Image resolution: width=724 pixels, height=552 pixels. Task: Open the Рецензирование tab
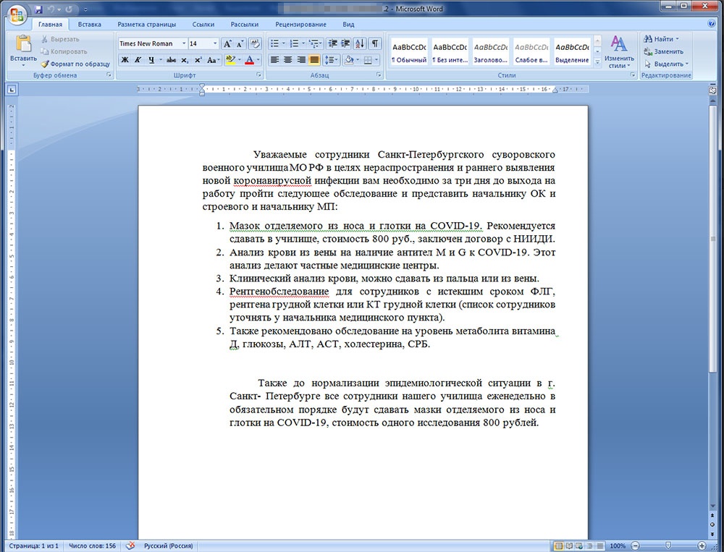tap(300, 25)
